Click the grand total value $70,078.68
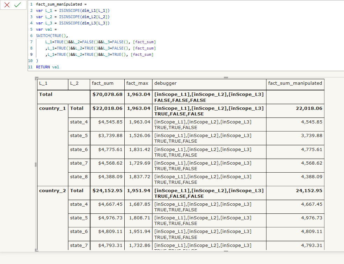 coord(107,95)
